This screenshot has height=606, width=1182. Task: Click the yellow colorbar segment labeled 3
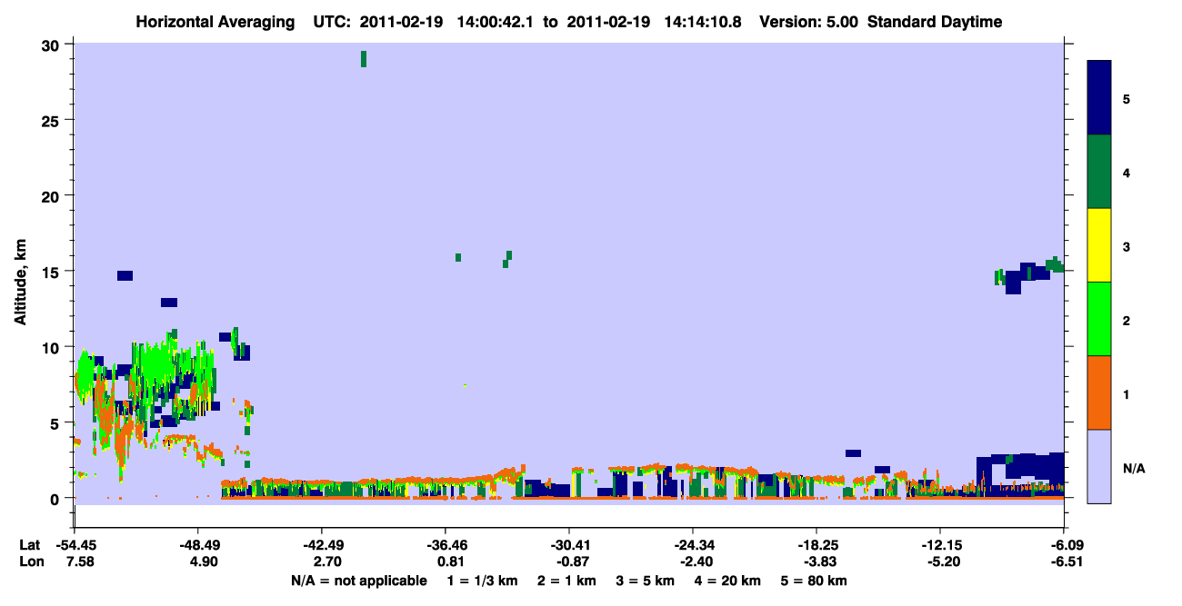tap(1099, 245)
